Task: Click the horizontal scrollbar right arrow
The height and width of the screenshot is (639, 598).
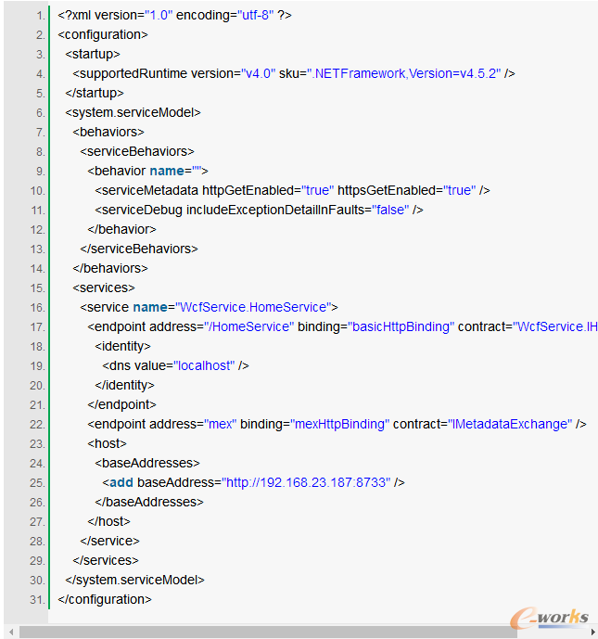Action: (x=592, y=632)
